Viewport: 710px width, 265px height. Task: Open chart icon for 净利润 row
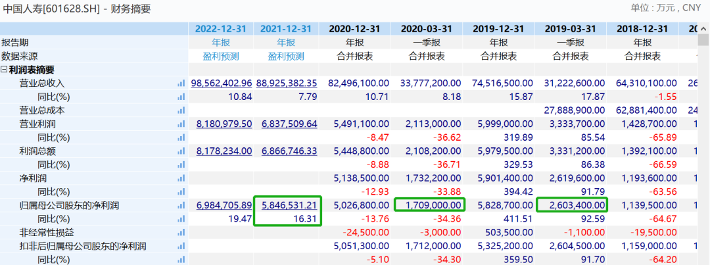click(x=181, y=178)
